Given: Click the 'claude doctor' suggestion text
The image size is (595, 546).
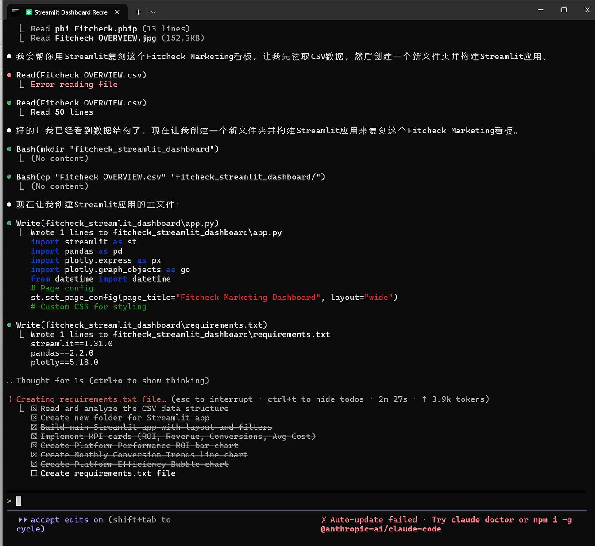Looking at the screenshot, I should [481, 519].
